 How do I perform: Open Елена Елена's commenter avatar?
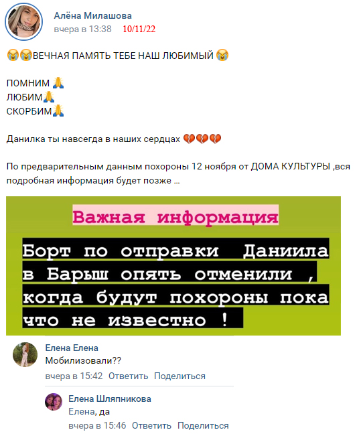25,354
